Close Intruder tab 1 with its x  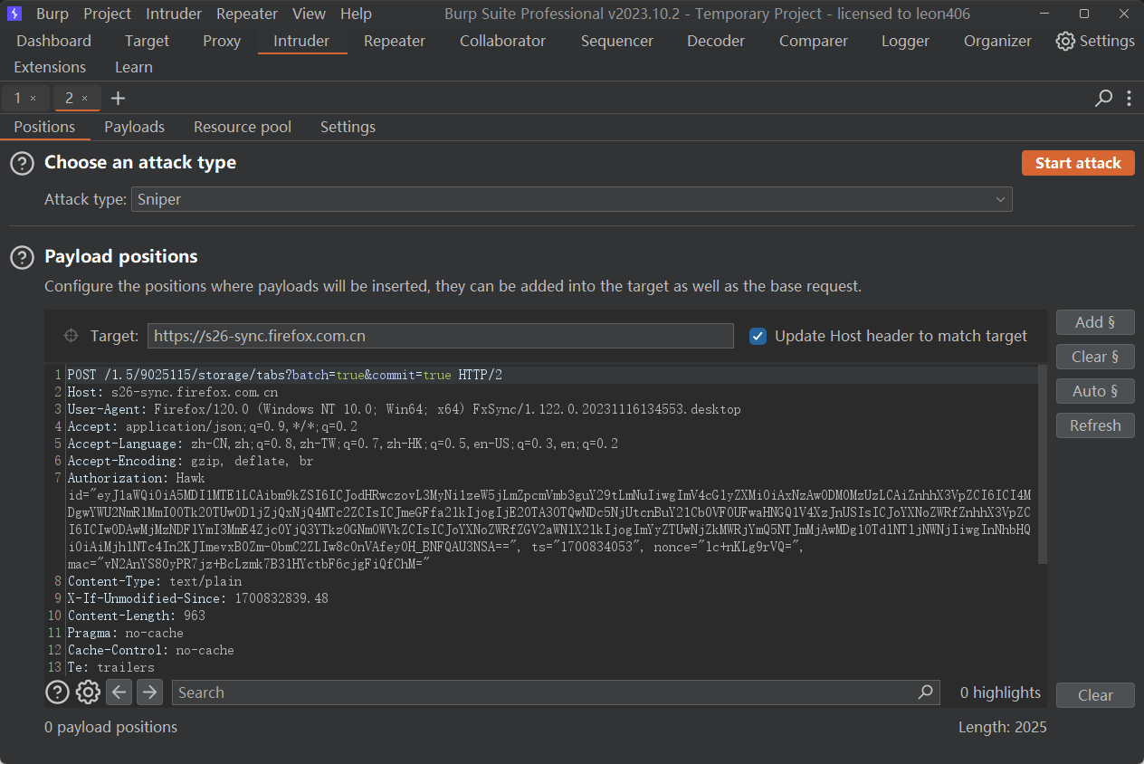point(33,98)
